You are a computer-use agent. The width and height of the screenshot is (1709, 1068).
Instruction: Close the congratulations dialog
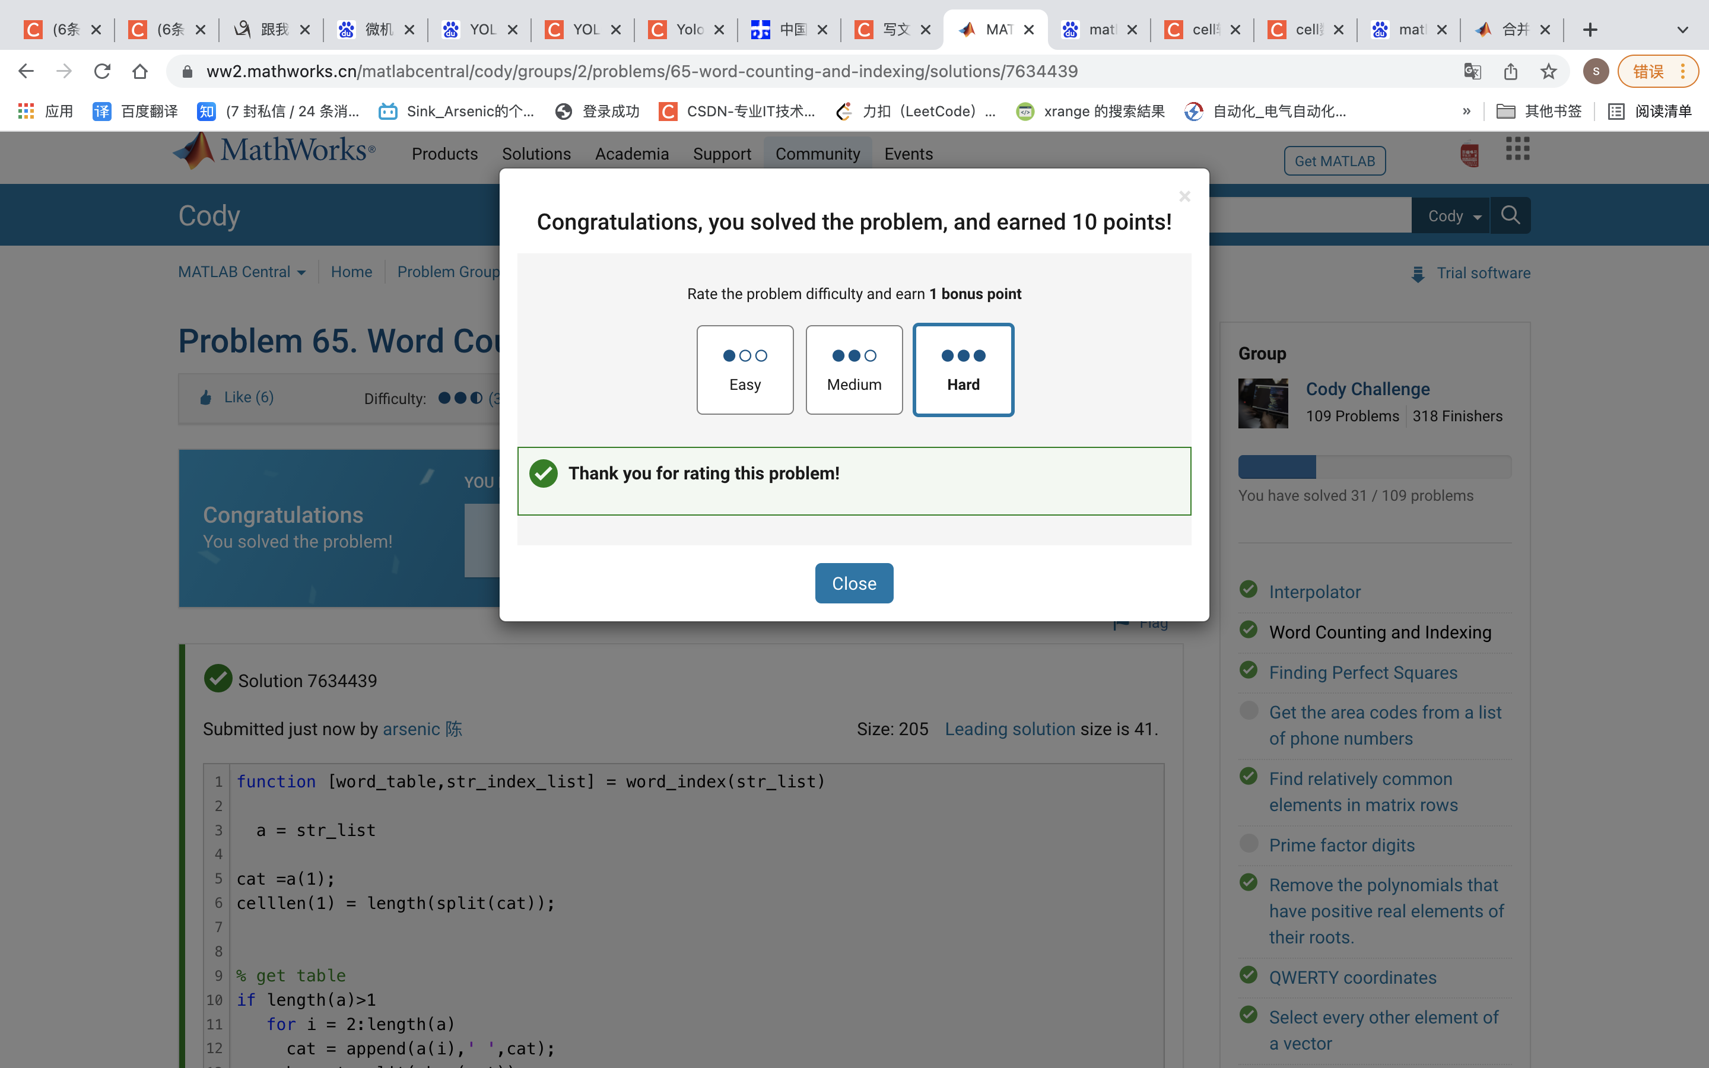pyautogui.click(x=854, y=583)
